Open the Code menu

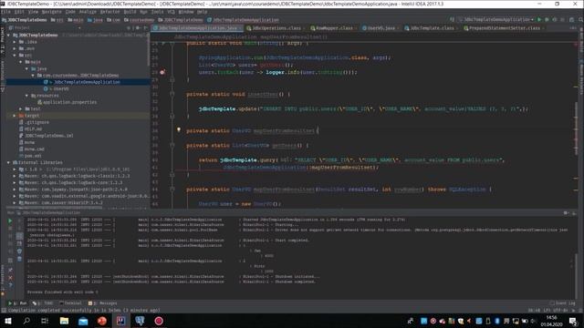[70, 12]
